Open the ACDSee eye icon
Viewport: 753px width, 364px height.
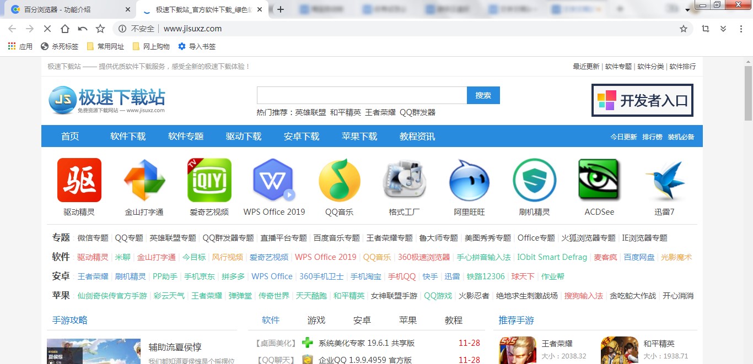tap(599, 180)
